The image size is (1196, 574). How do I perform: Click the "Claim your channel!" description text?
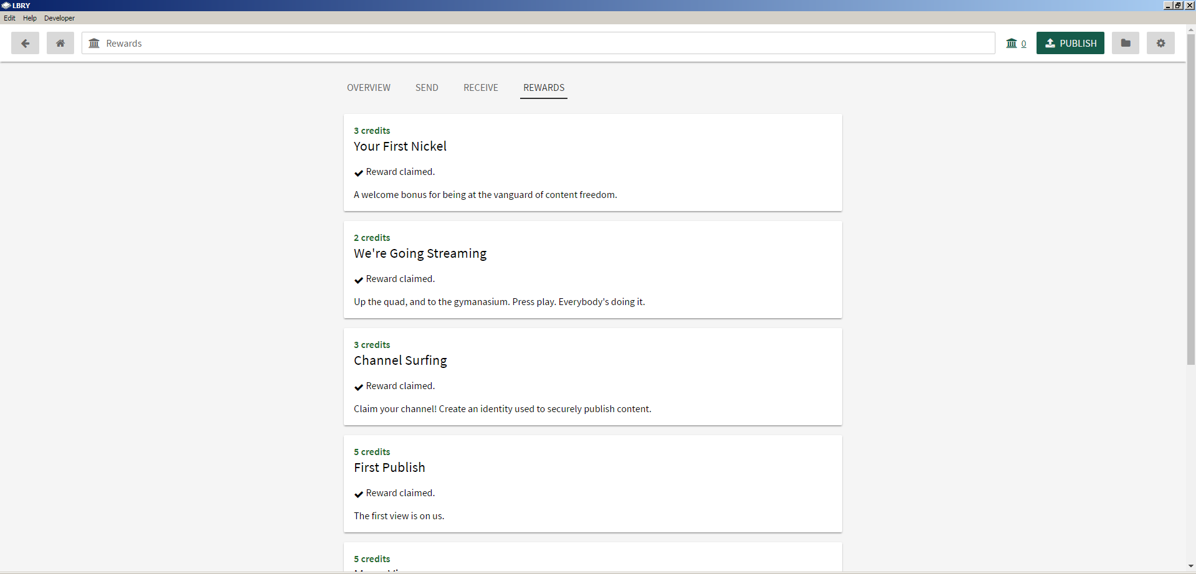point(503,409)
